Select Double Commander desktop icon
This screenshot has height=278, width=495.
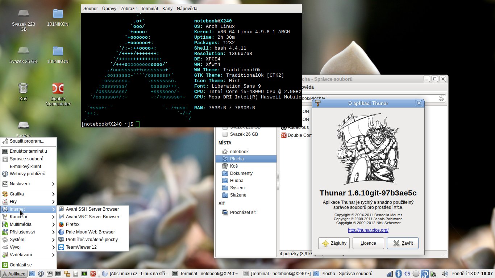[x=58, y=94]
